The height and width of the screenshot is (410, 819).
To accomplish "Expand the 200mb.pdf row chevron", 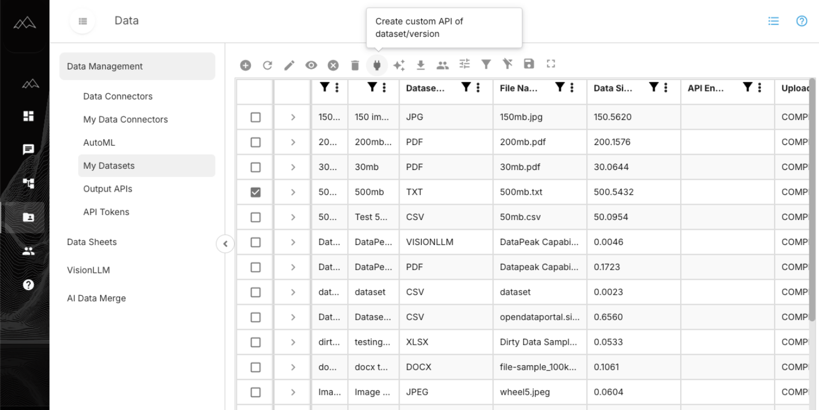I will click(293, 142).
